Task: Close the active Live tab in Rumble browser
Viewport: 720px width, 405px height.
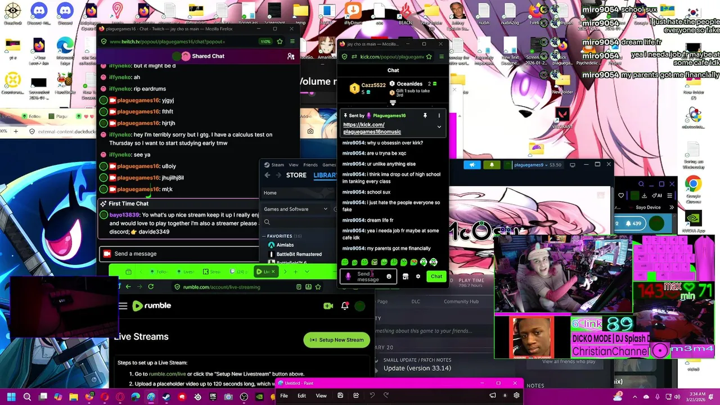Action: 273,272
